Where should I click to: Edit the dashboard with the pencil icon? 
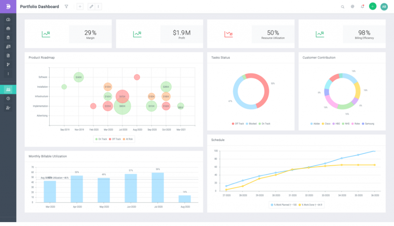[91, 7]
